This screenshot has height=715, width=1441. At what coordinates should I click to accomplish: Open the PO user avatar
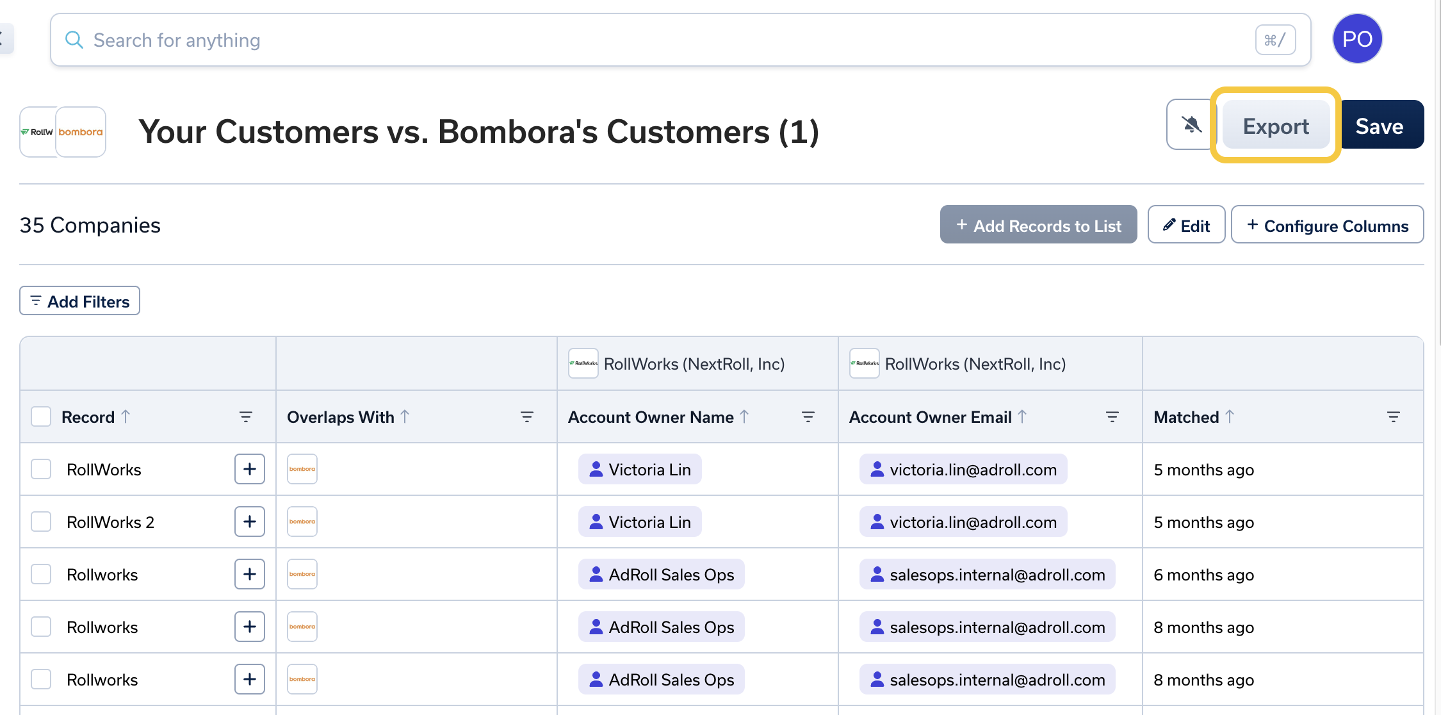(1356, 39)
